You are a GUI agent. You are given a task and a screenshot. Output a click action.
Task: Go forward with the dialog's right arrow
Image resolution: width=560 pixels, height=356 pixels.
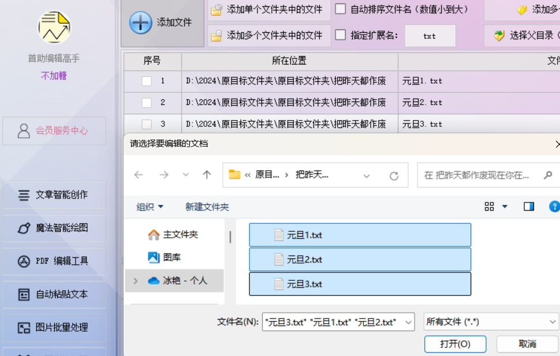[x=164, y=175]
